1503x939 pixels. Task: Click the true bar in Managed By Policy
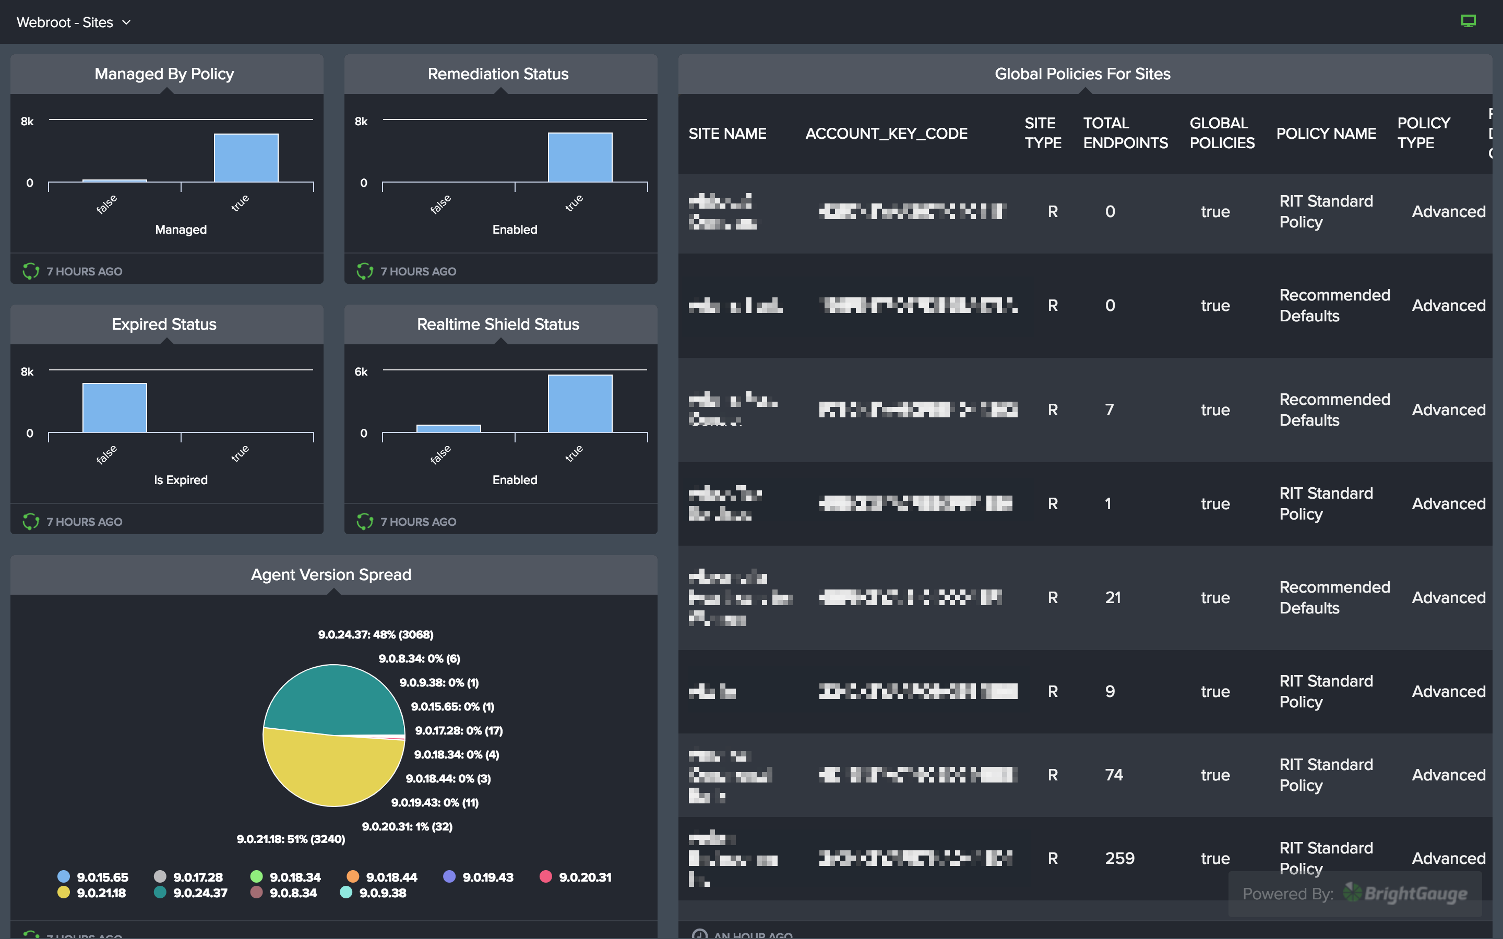point(246,158)
